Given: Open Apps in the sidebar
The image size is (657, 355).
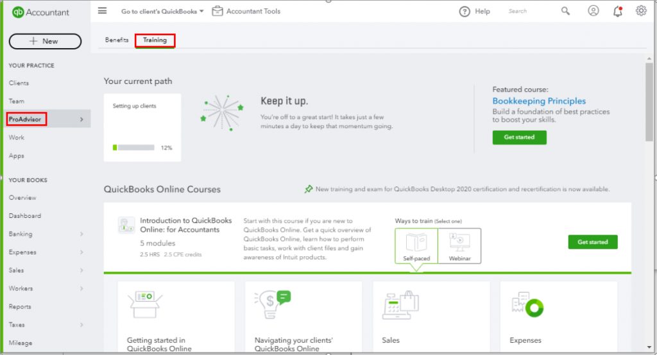Looking at the screenshot, I should 16,156.
